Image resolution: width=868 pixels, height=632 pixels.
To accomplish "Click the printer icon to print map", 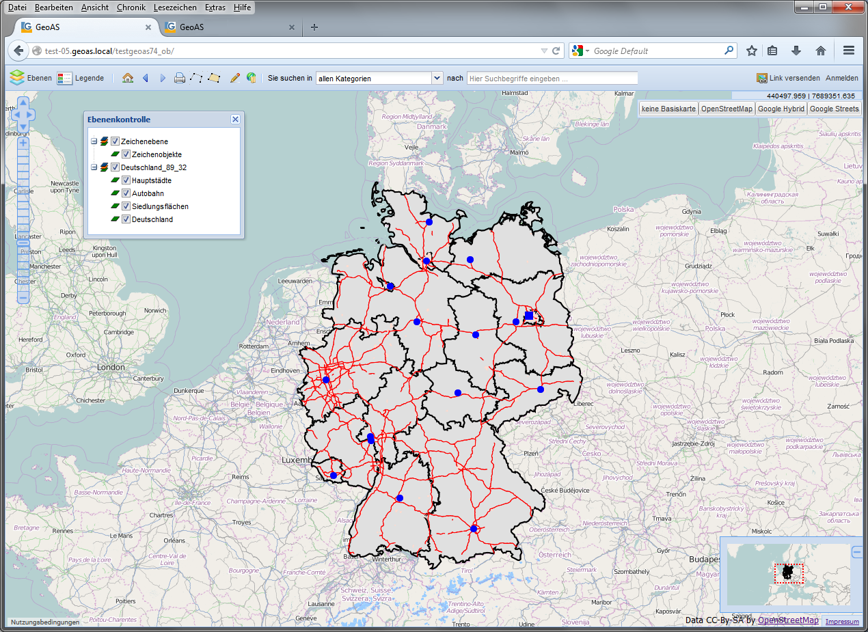I will (x=180, y=78).
